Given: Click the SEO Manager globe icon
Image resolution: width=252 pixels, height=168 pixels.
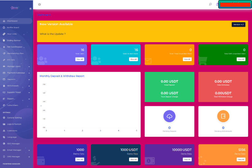Looking at the screenshot, I should (4, 144).
